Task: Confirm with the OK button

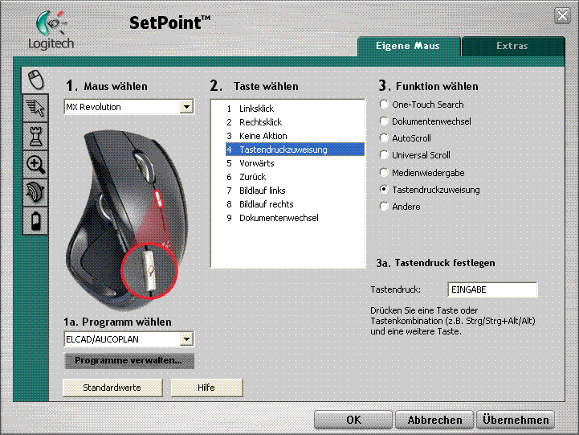Action: click(x=353, y=420)
